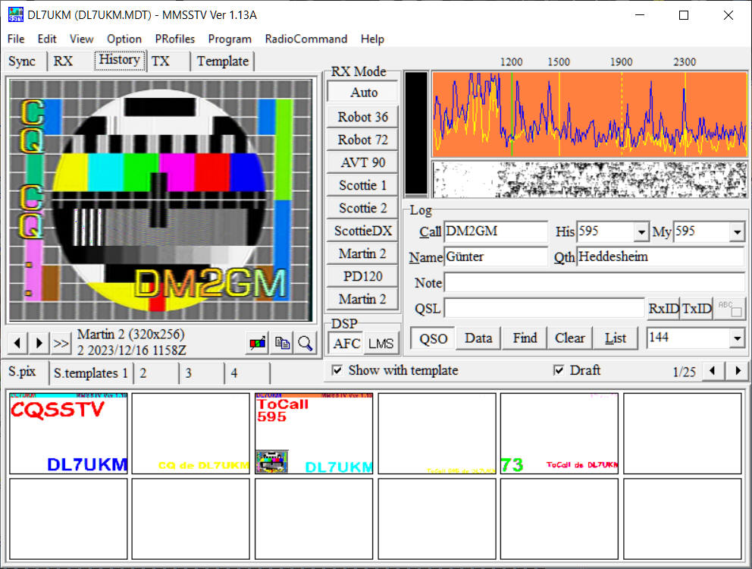This screenshot has width=752, height=569.
Task: Select the CQSSTV stock picture thumbnail
Action: tap(68, 432)
